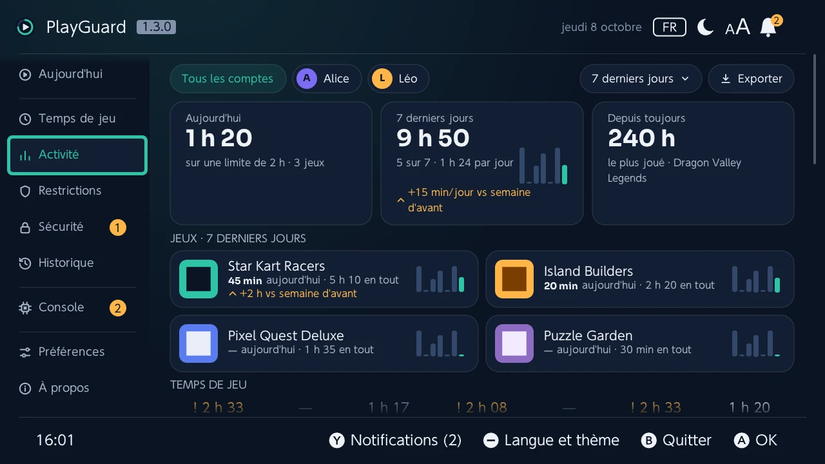
Task: Open text size AA setting
Action: click(x=737, y=27)
